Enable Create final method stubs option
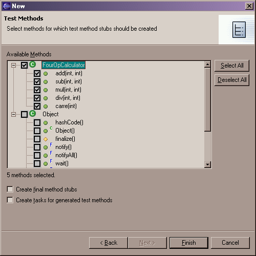The width and height of the screenshot is (256, 256). tap(10, 189)
